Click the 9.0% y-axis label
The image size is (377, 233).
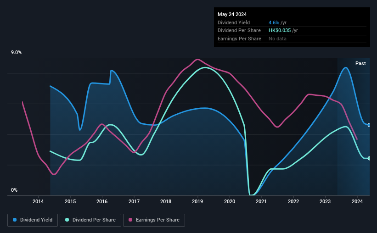(x=16, y=53)
